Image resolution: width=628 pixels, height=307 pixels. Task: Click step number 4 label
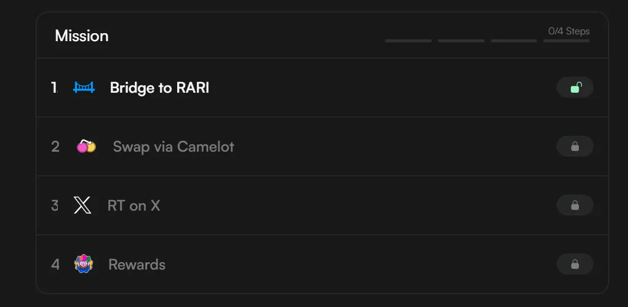[55, 265]
